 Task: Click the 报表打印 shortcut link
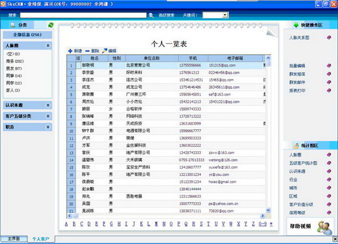[x=297, y=90]
